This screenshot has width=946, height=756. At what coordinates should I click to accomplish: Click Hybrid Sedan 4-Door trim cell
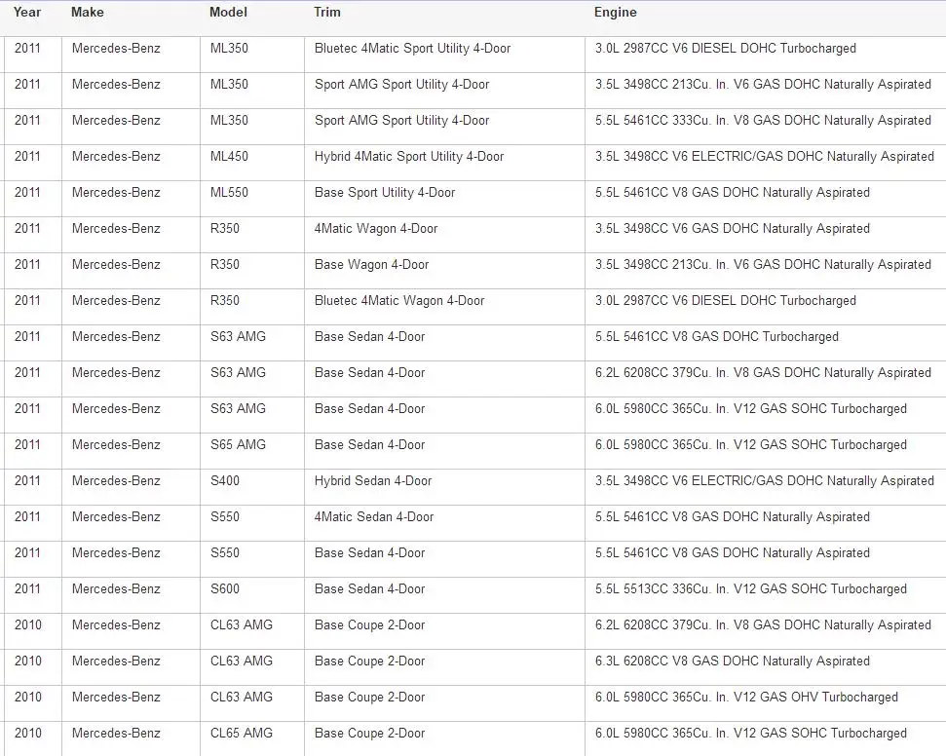373,481
